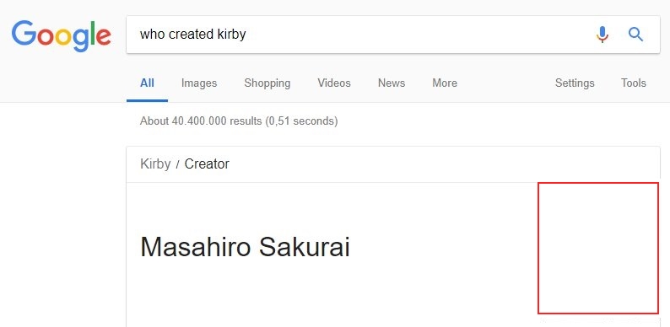This screenshot has width=670, height=327.
Task: Open the red-outlined image thumbnail placeholder
Action: point(598,248)
